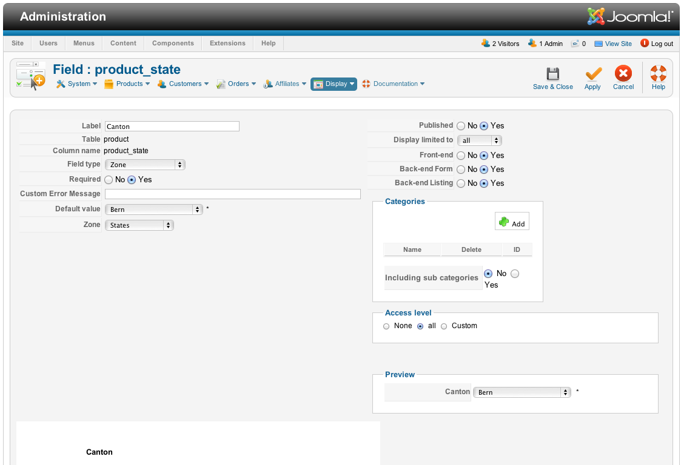Click the View Site link
Image resolution: width=681 pixels, height=465 pixels.
point(618,44)
